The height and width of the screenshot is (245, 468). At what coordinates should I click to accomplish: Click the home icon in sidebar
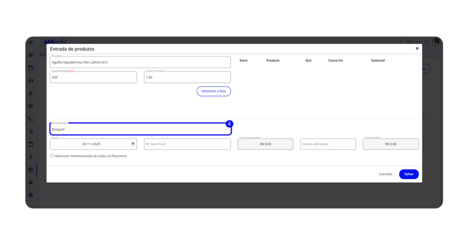pyautogui.click(x=31, y=55)
